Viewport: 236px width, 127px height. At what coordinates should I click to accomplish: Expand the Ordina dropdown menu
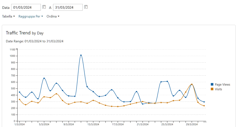[53, 16]
